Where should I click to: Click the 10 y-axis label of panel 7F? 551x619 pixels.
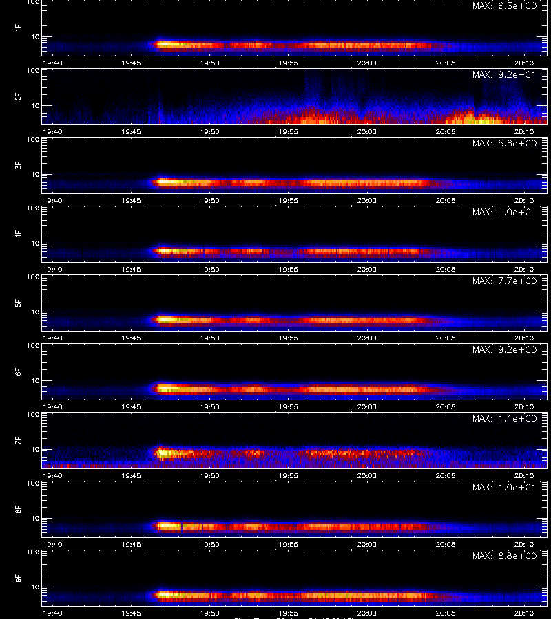pyautogui.click(x=36, y=449)
